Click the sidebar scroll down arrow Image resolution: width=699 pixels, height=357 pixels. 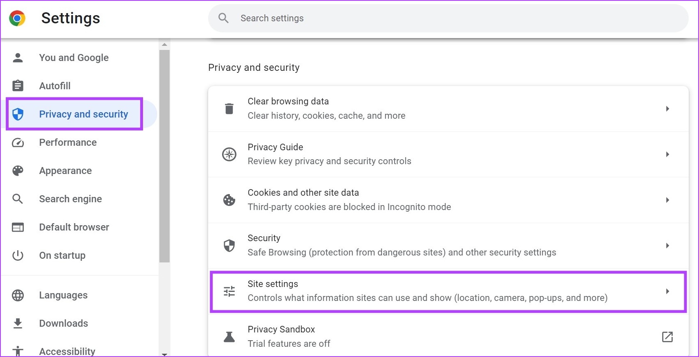coord(164,354)
